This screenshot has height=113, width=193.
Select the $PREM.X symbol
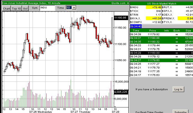(168, 19)
